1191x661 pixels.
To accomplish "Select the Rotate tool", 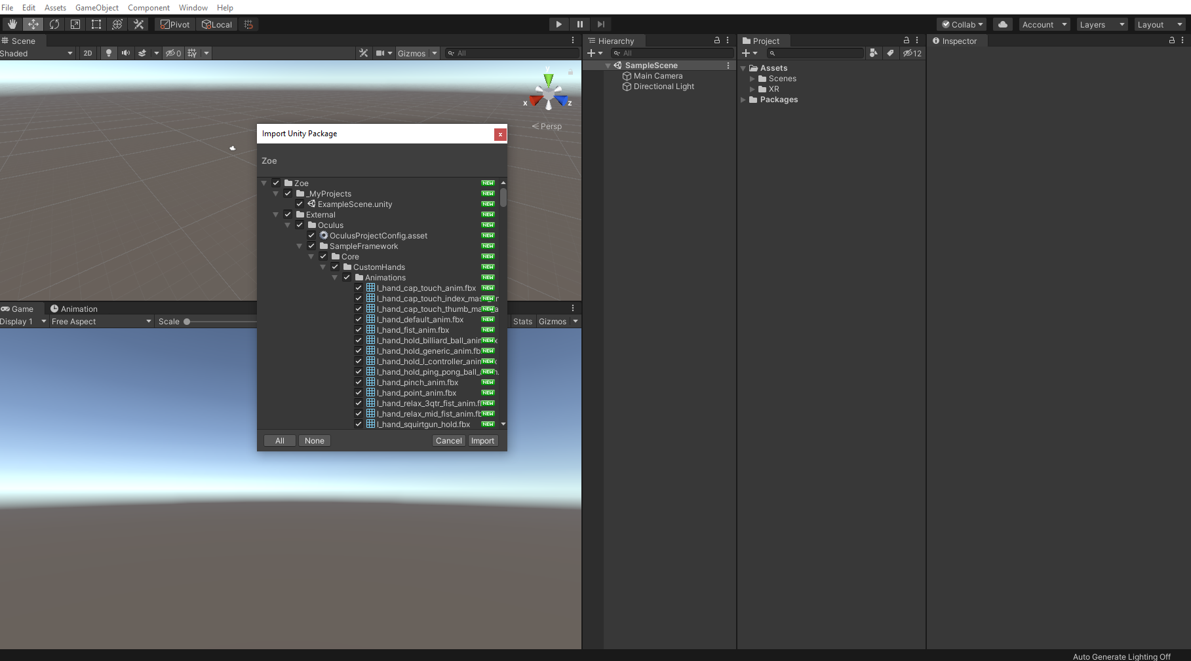I will point(54,24).
